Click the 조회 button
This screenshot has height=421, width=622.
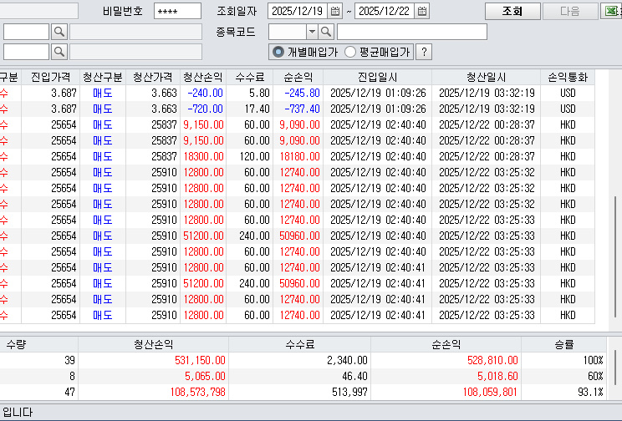point(512,11)
